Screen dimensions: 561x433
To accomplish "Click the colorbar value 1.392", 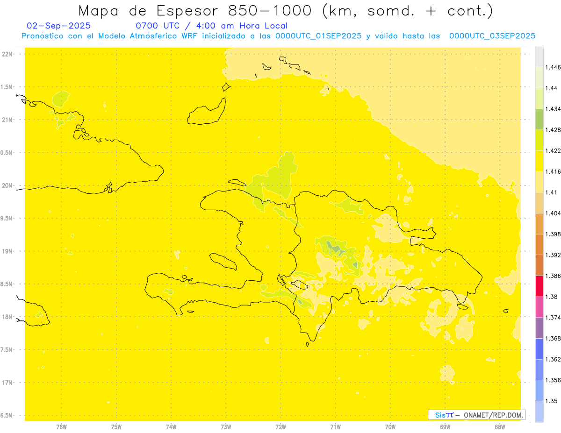I will [552, 255].
